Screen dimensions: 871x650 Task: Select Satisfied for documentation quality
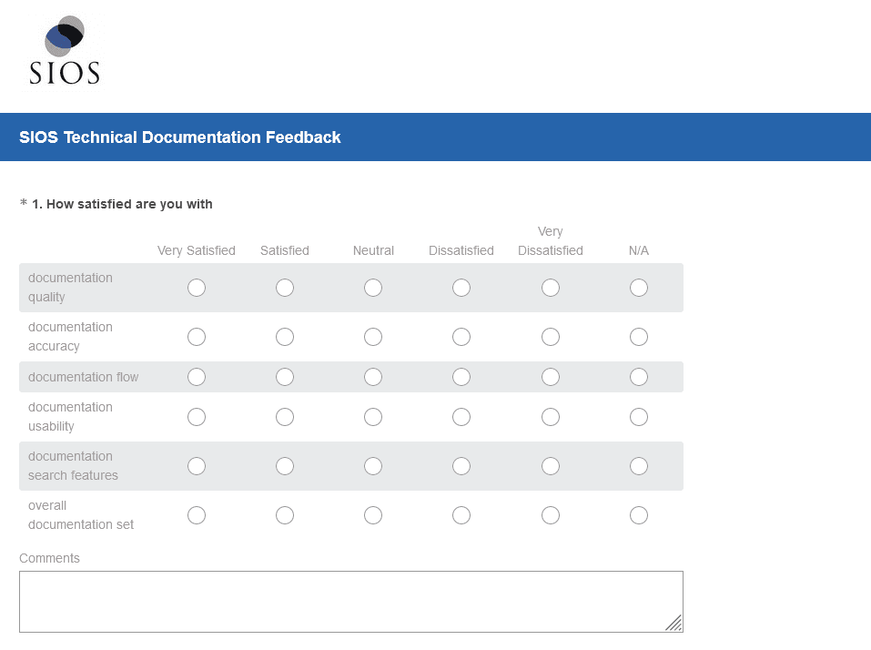click(x=285, y=288)
